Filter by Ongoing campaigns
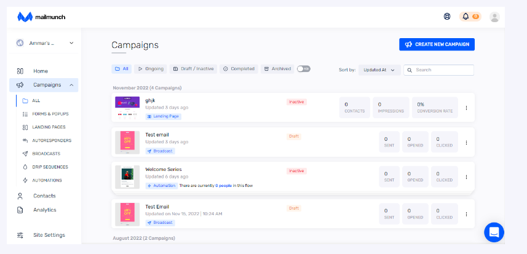This screenshot has width=527, height=254. (x=150, y=69)
